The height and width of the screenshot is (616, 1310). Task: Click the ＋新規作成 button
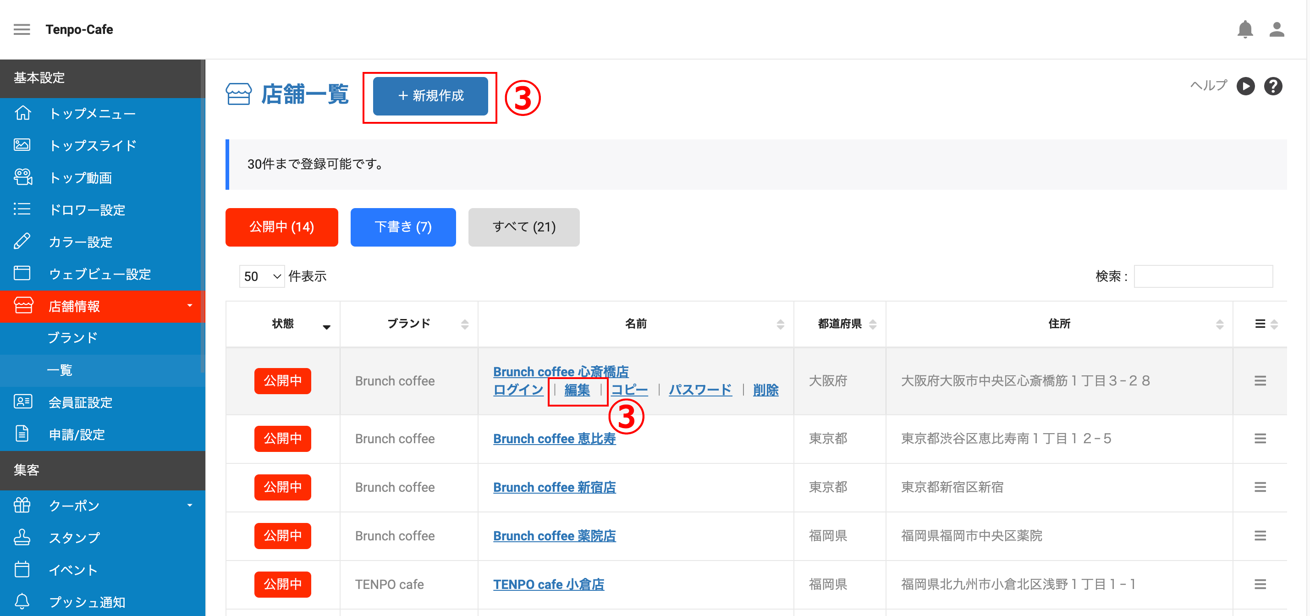(430, 96)
